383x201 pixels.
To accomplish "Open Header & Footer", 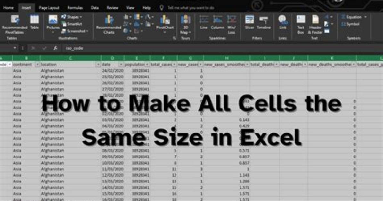I will (x=315, y=24).
